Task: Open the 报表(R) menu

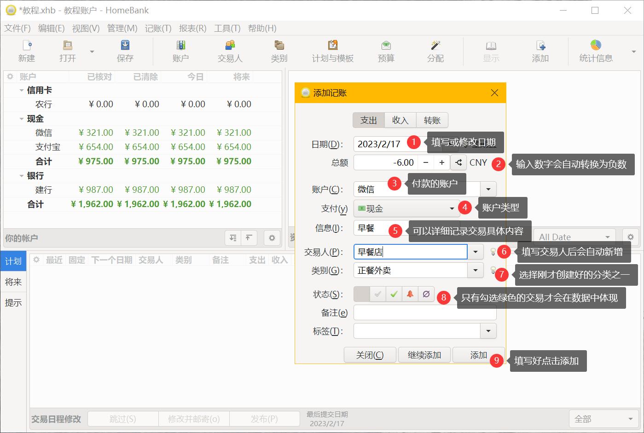Action: click(x=192, y=28)
